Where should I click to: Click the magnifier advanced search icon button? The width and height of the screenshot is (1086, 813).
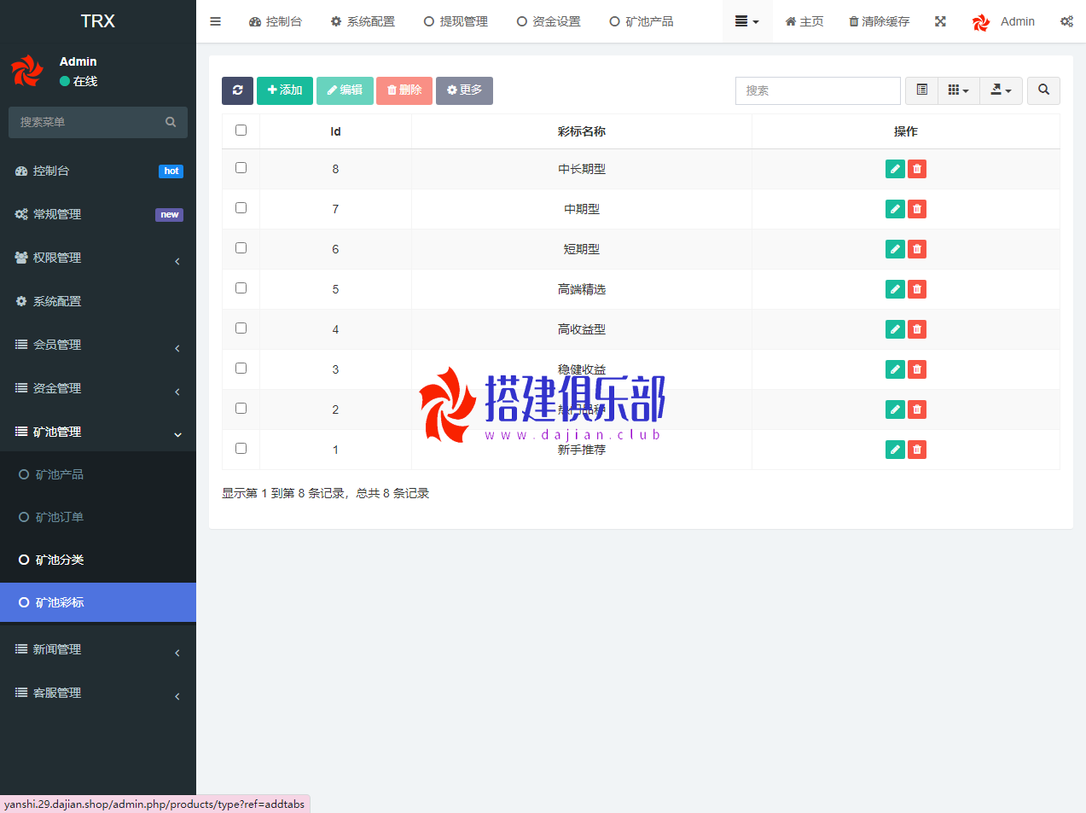pos(1043,90)
